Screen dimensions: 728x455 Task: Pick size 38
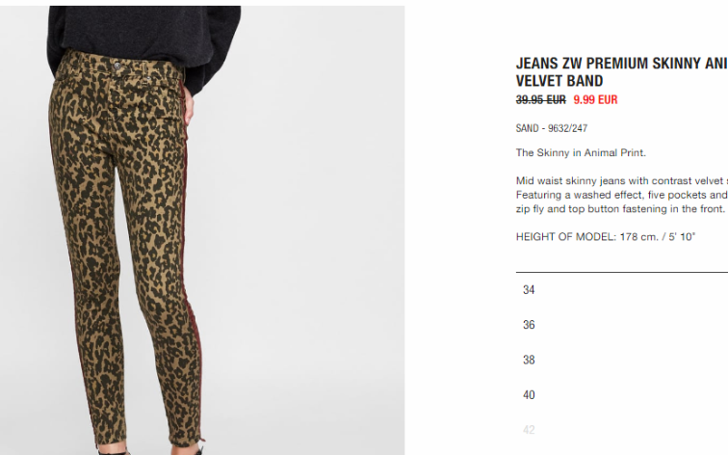(x=529, y=361)
